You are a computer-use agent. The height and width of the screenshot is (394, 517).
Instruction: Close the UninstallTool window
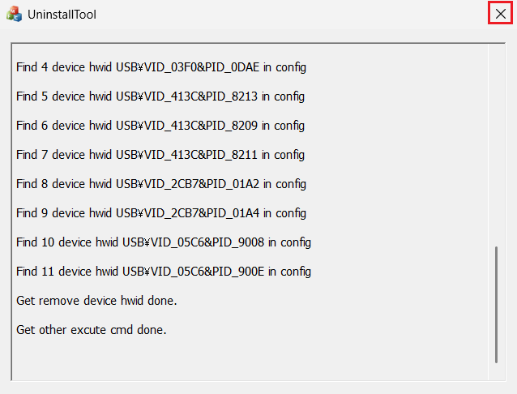click(500, 14)
